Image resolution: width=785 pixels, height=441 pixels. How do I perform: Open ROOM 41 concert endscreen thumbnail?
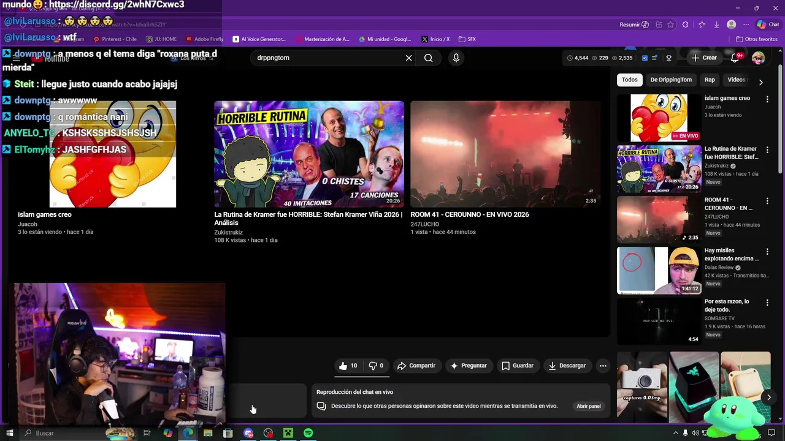click(505, 154)
